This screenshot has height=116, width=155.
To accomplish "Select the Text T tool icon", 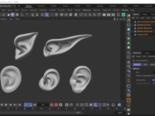I will (x=129, y=34).
